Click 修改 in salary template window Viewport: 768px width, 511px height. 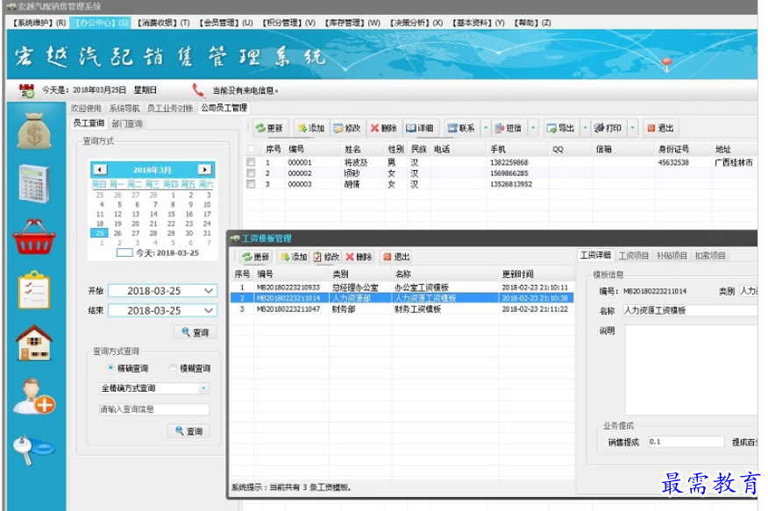326,257
